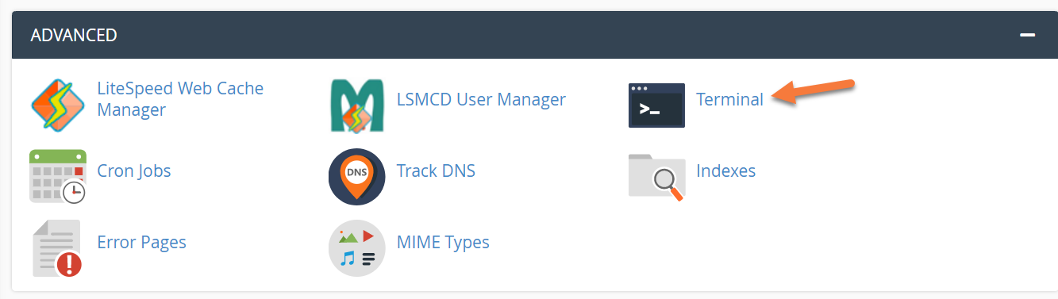The image size is (1058, 299).
Task: Visit the Error Pages link
Action: [x=141, y=242]
